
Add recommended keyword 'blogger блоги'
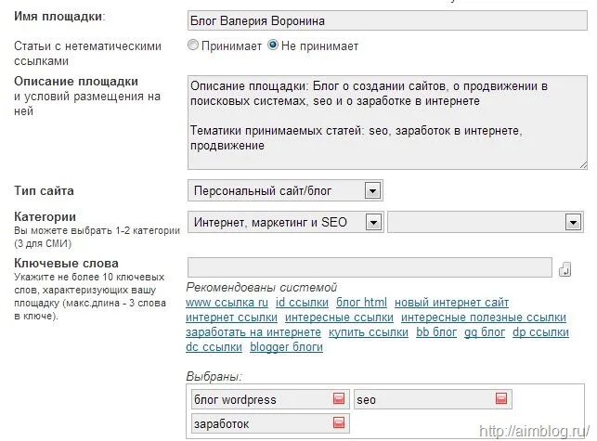(286, 347)
